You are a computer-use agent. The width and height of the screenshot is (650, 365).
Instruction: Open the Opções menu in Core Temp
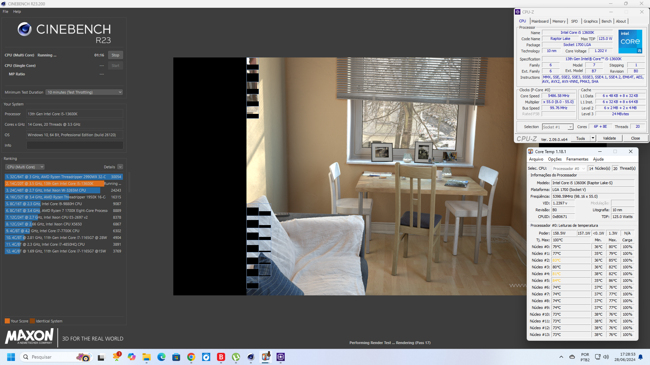click(555, 159)
